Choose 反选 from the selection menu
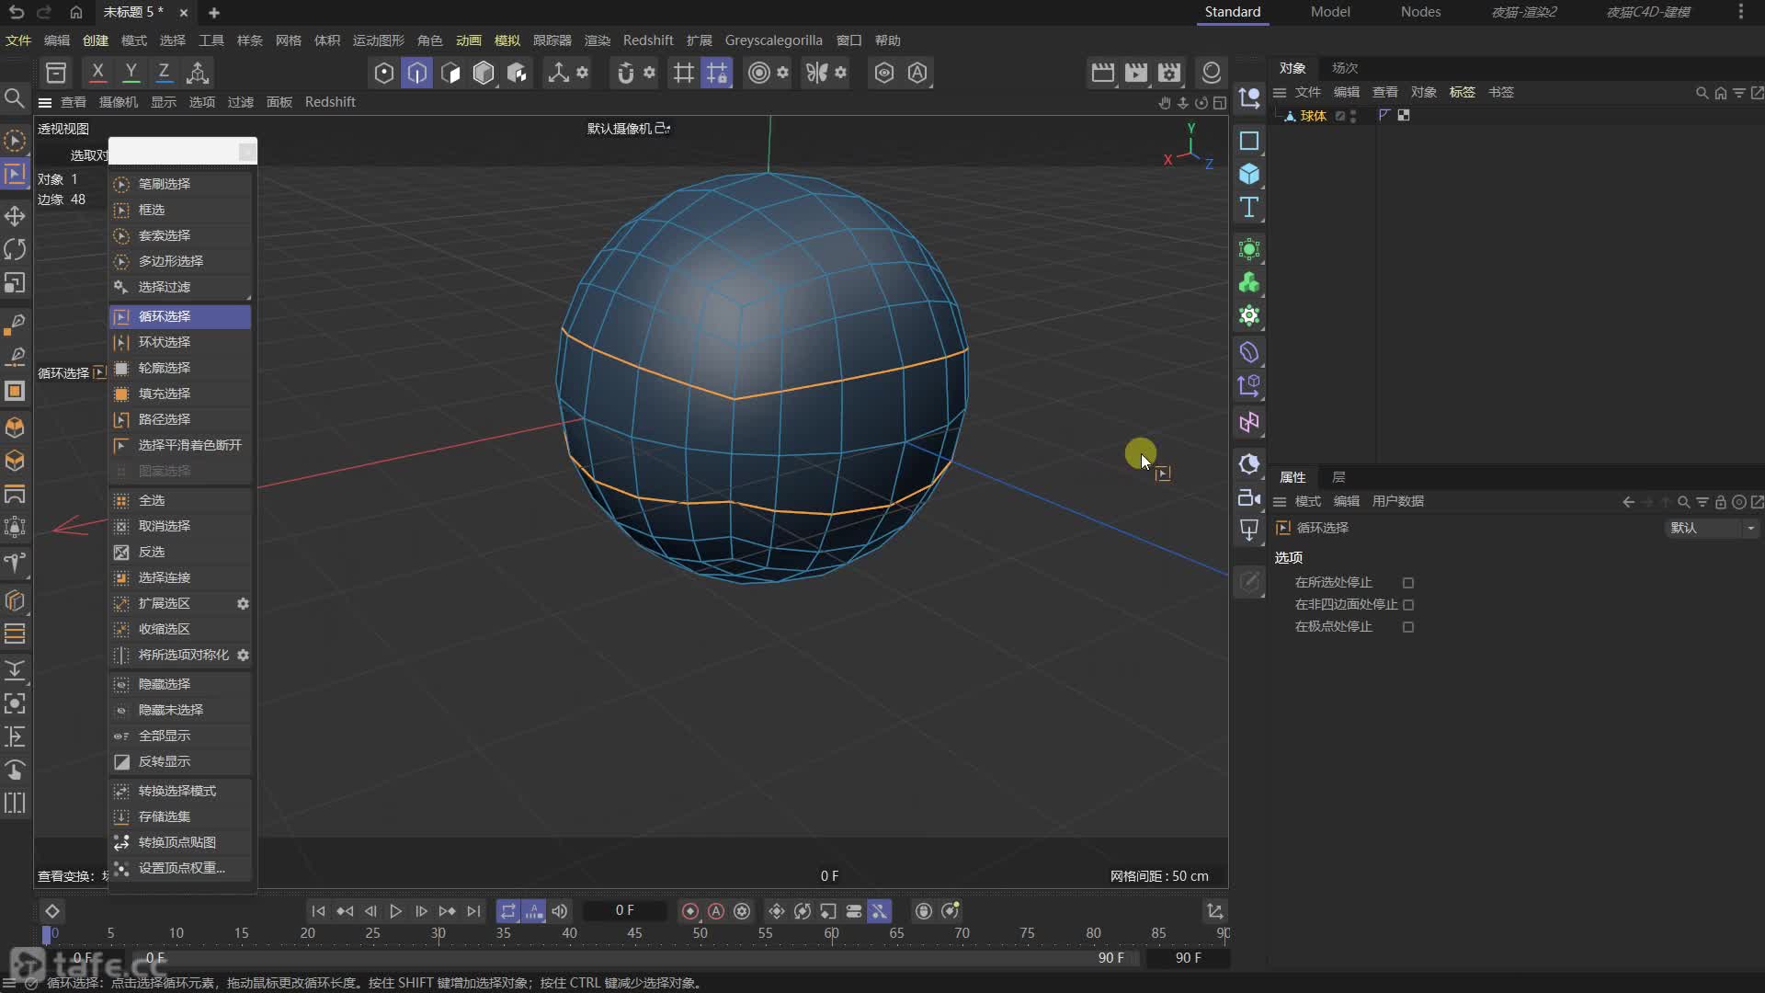Viewport: 1765px width, 993px height. pyautogui.click(x=180, y=552)
